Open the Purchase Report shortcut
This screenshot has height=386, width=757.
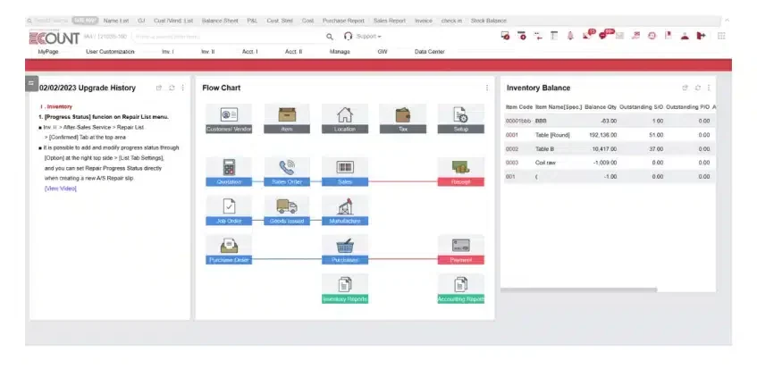pos(343,21)
